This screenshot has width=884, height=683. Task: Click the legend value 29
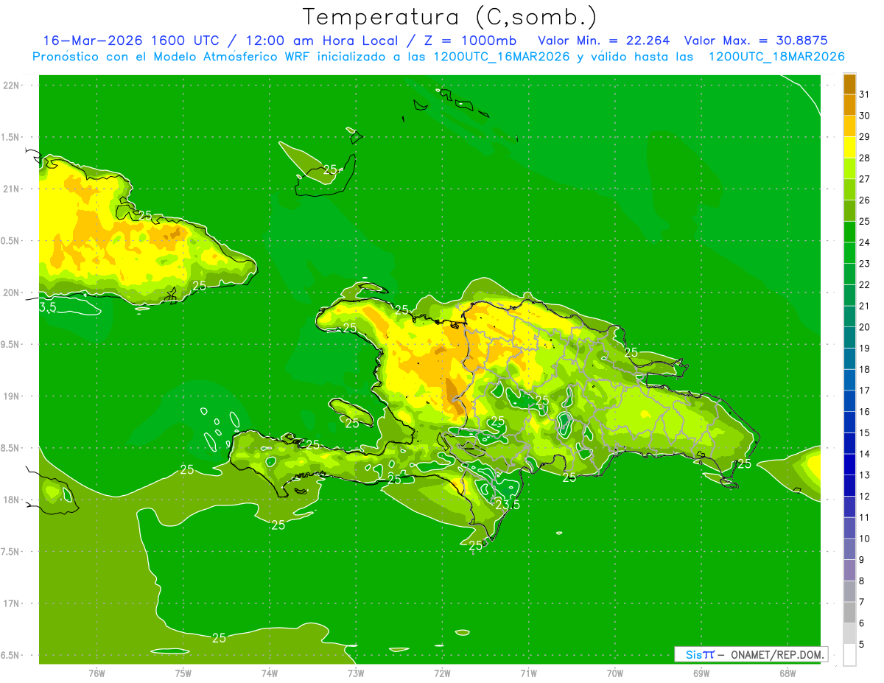865,136
